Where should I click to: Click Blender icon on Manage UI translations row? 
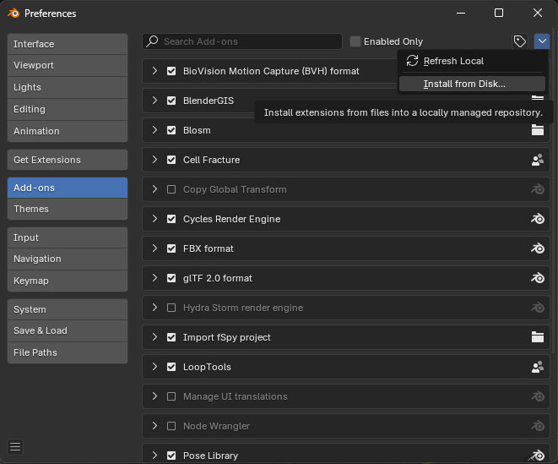click(x=538, y=396)
